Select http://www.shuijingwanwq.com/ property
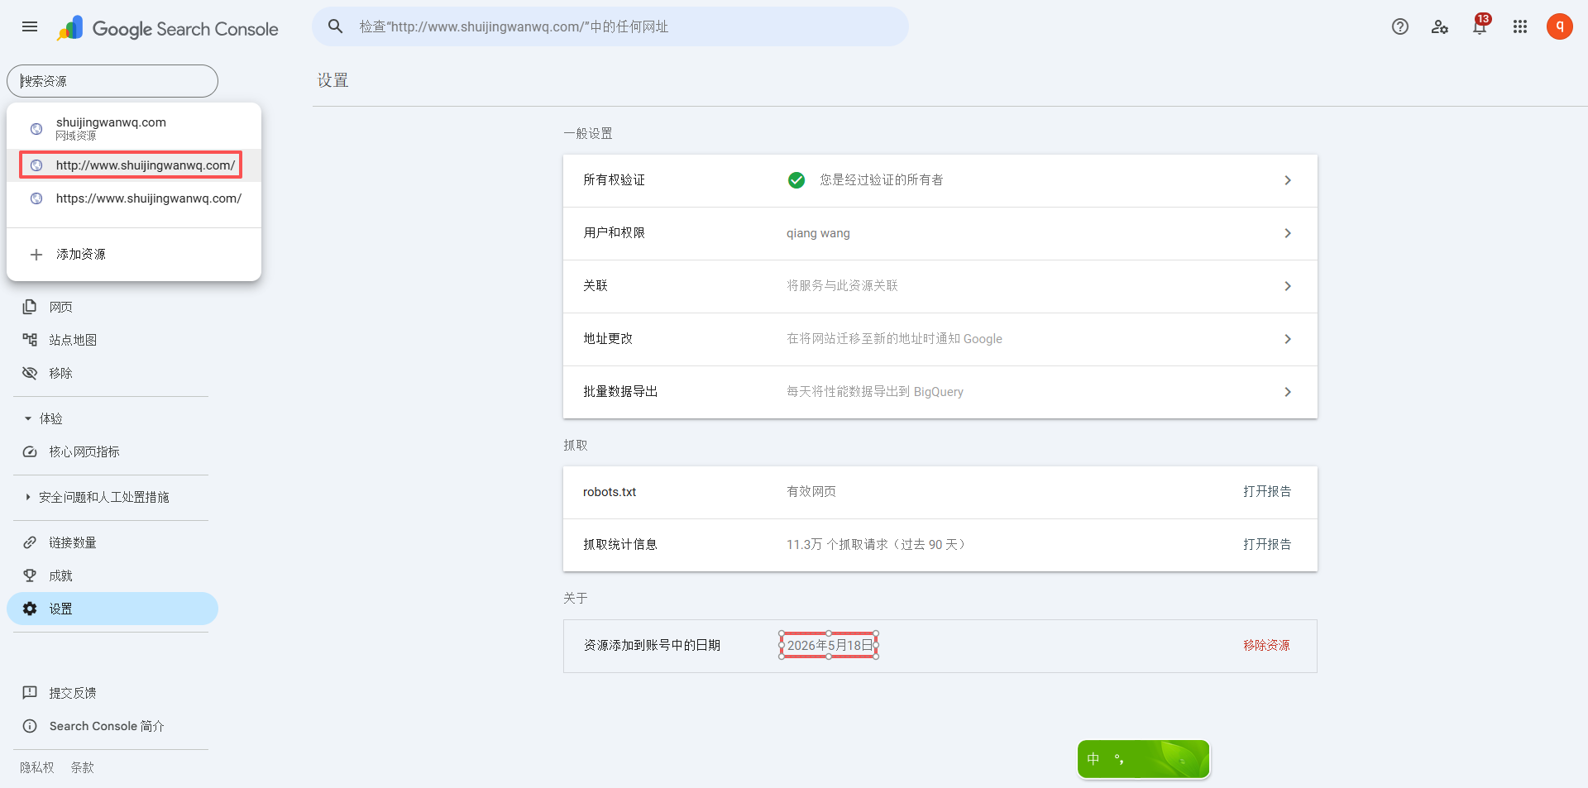The width and height of the screenshot is (1588, 788). click(x=134, y=165)
